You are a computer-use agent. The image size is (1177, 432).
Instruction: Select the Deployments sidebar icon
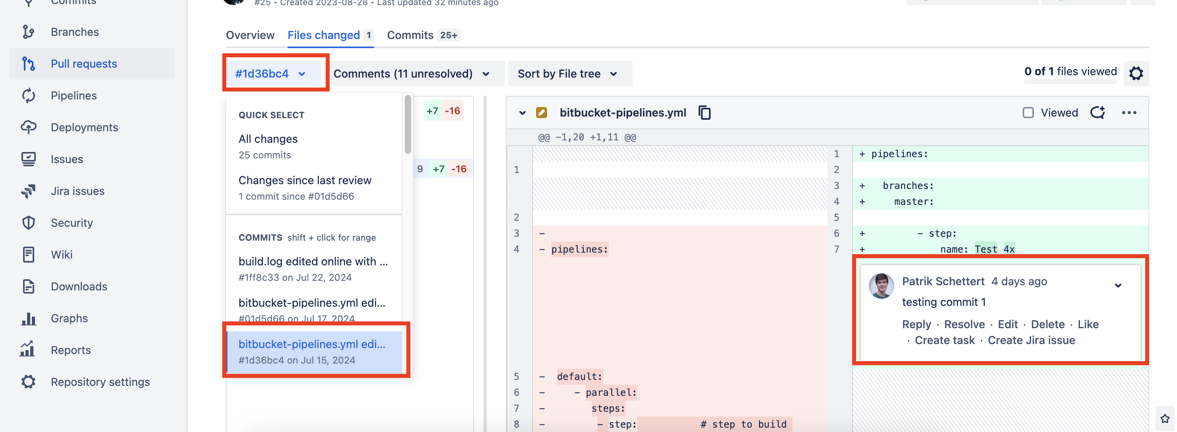coord(28,127)
